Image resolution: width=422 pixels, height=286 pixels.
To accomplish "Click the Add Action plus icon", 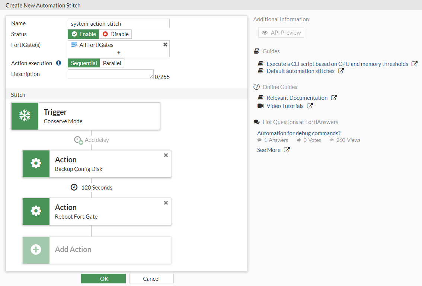I will 36,250.
